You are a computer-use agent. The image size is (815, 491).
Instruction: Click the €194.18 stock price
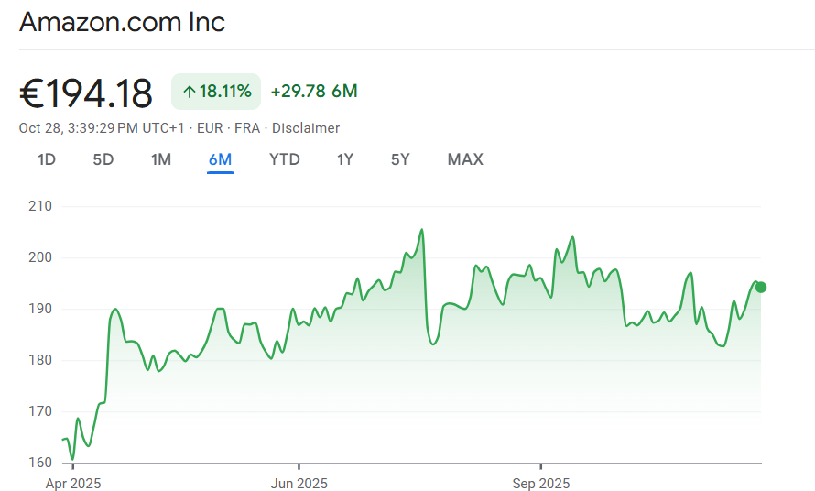pos(86,93)
